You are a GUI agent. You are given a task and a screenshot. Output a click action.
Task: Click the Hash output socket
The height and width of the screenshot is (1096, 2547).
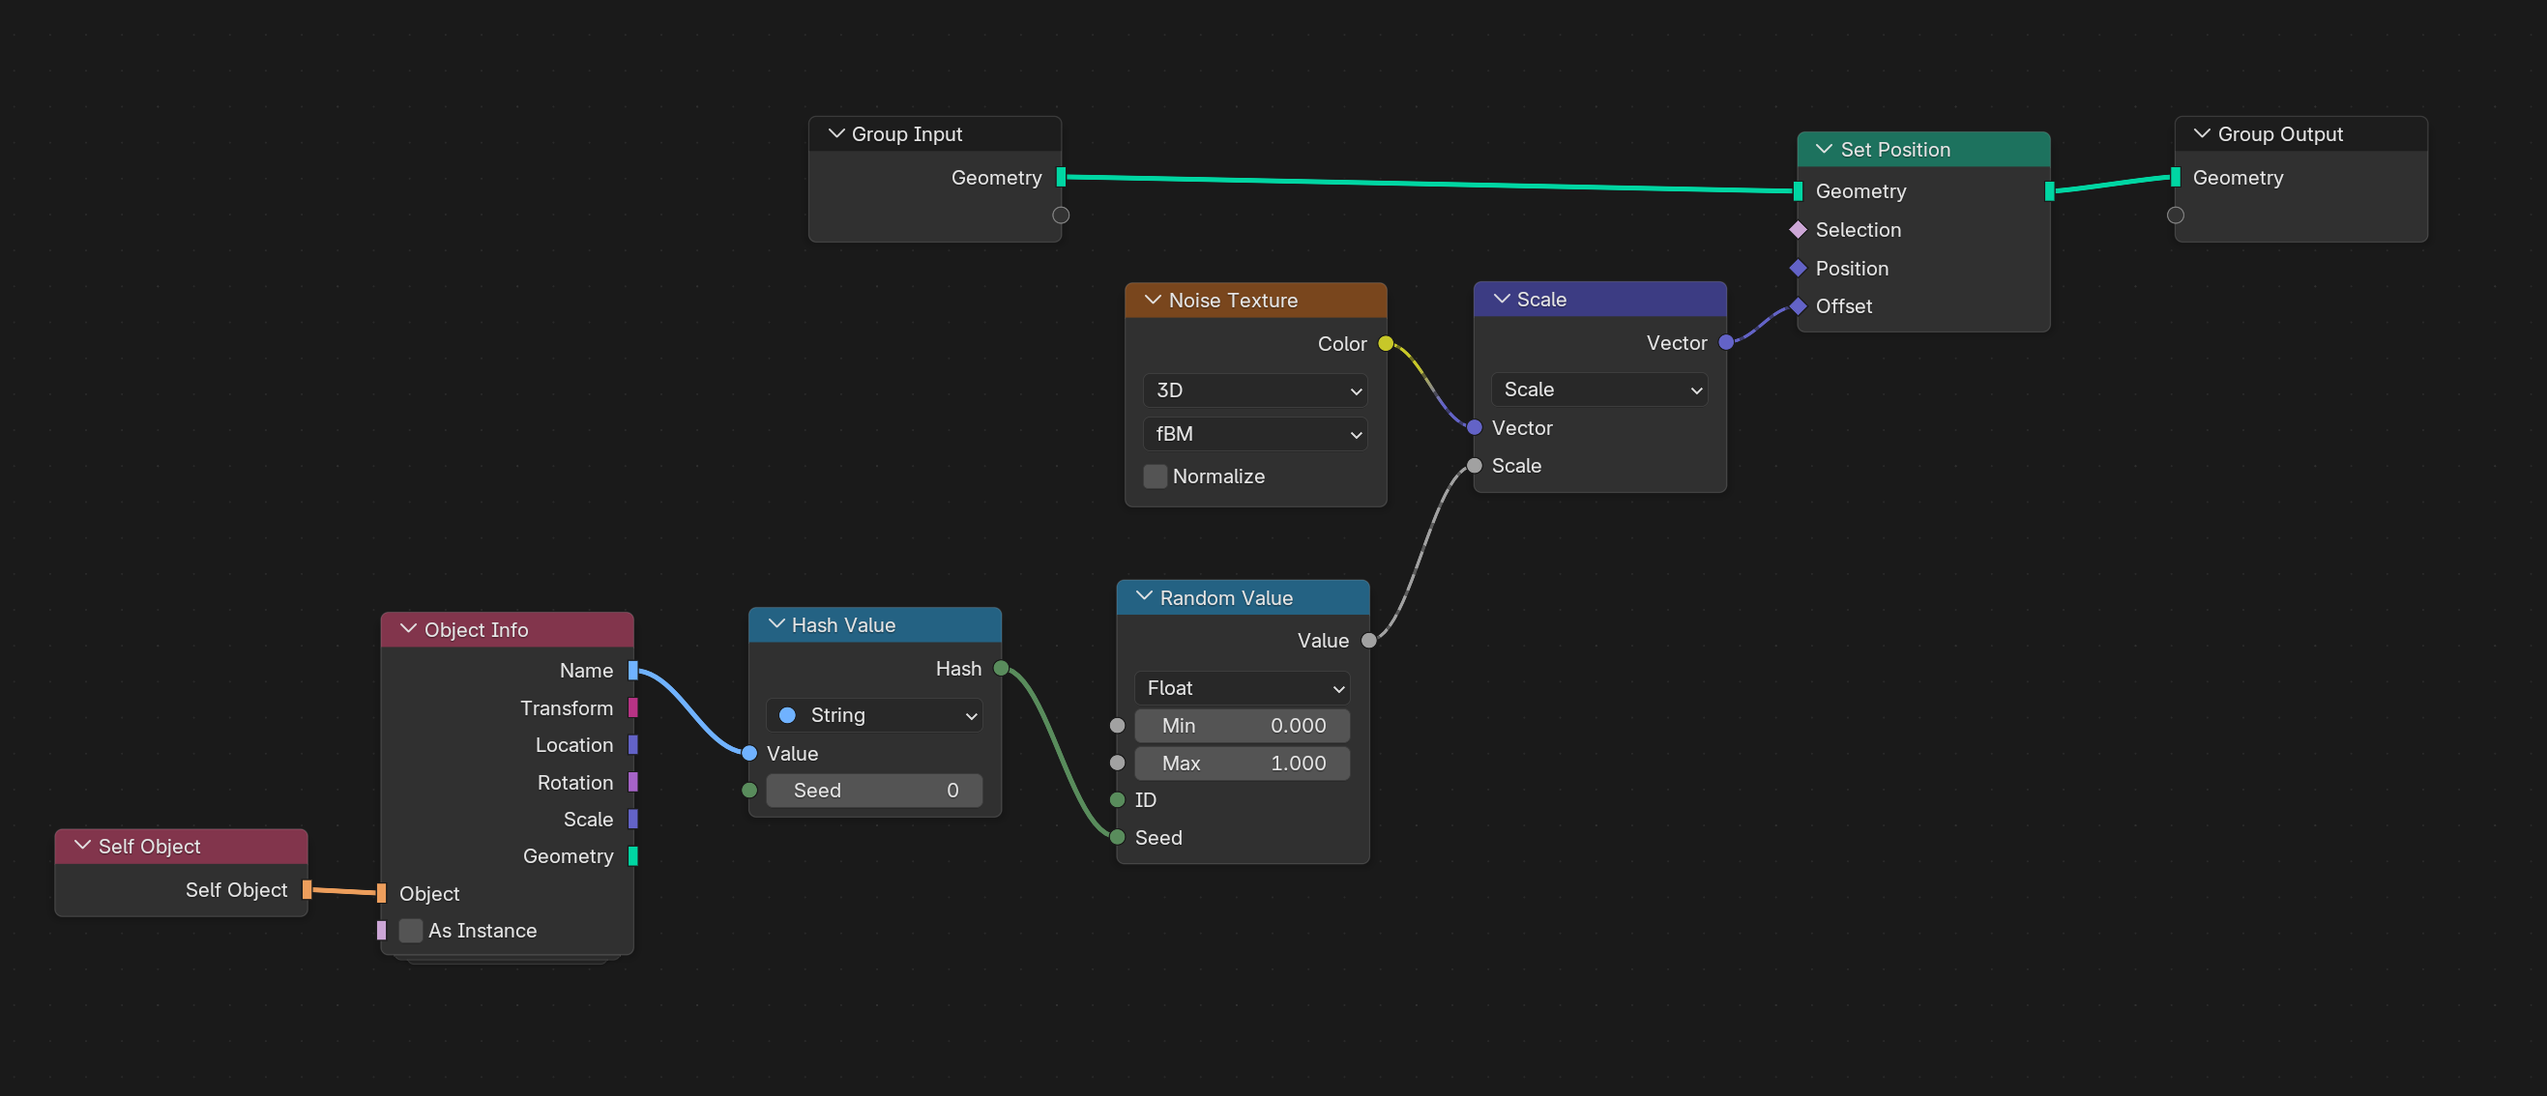1001,669
